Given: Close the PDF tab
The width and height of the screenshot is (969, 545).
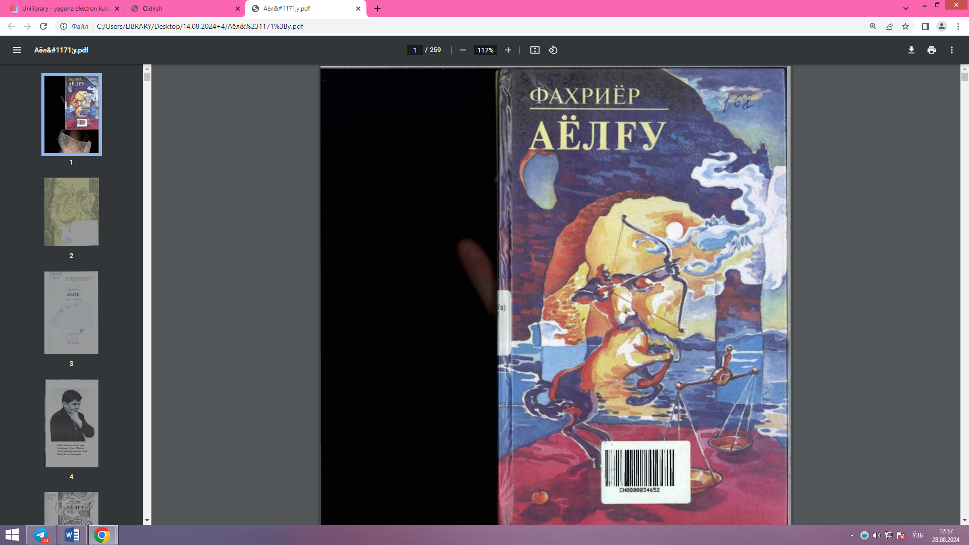Looking at the screenshot, I should (x=358, y=9).
